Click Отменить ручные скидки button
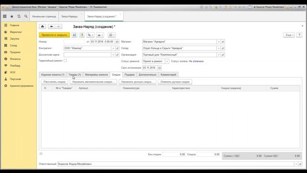Screen dimensions: 307x173 (175, 82)
